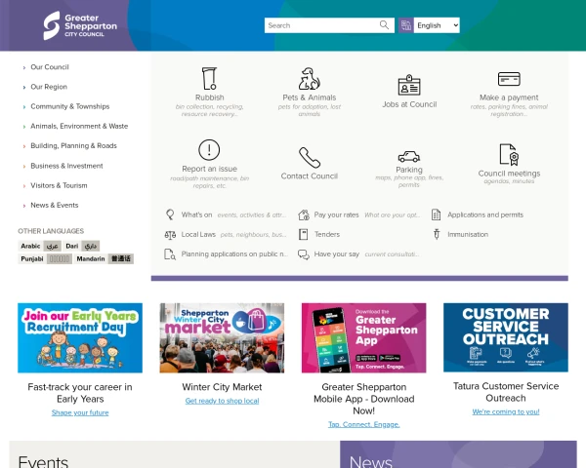Click Fast-track your career in Early Years heading
This screenshot has height=468, width=586.
(x=80, y=393)
